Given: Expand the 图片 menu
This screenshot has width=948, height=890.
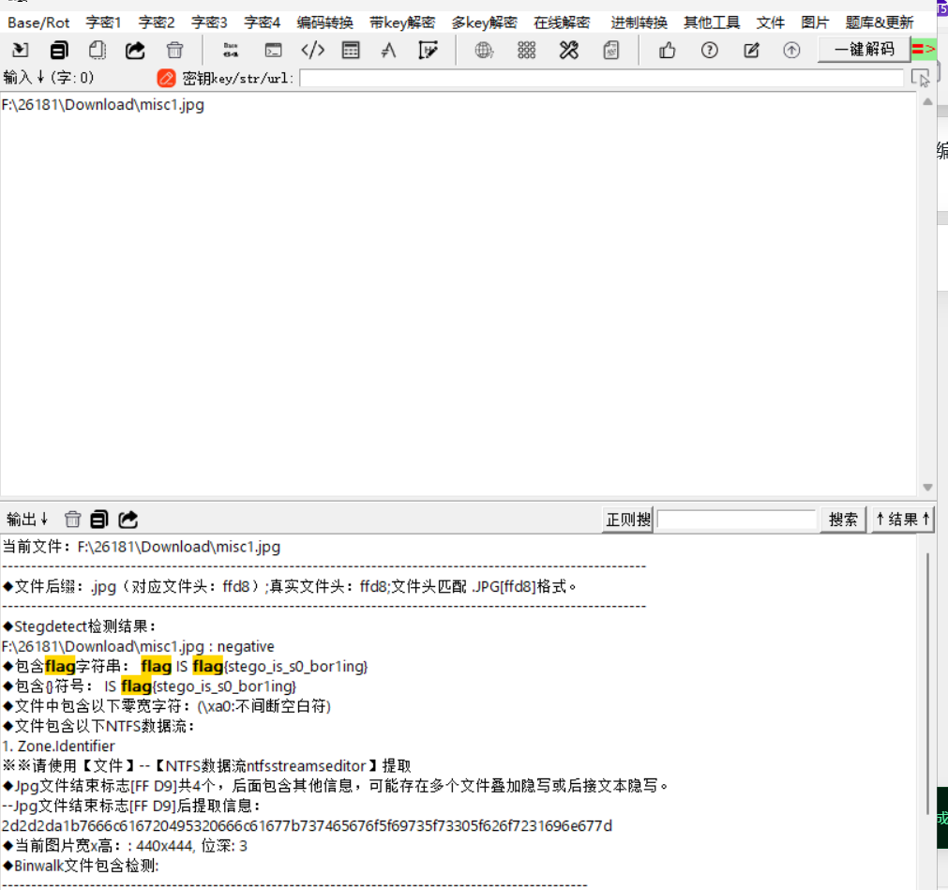Looking at the screenshot, I should [x=815, y=23].
